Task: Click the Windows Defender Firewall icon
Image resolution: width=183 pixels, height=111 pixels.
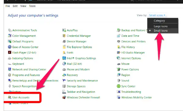Action: coord(64,97)
